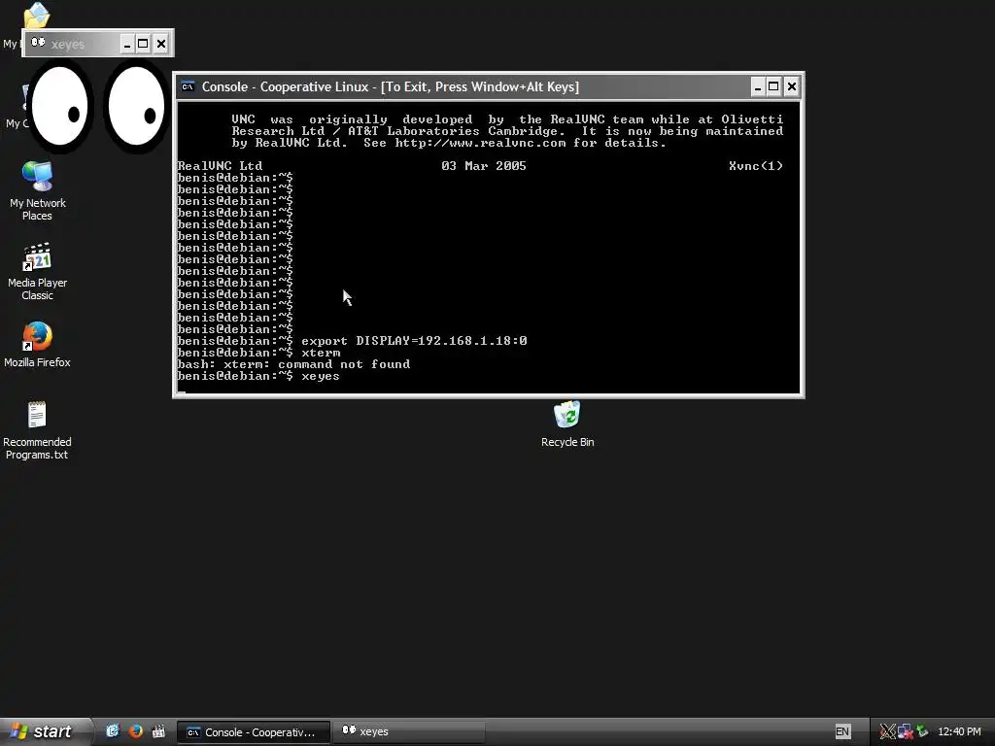The image size is (995, 746).
Task: Click the '03 Mar 2005' date text in console
Action: point(484,166)
